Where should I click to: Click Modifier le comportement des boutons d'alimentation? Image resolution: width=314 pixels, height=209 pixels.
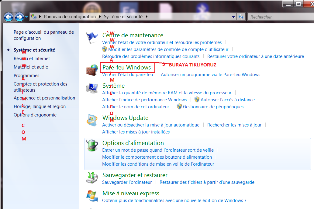tap(157, 157)
